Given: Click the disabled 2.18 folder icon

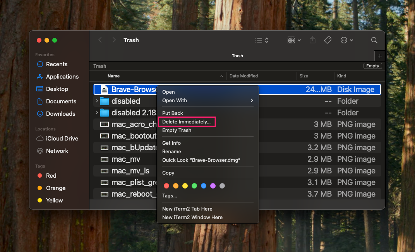Looking at the screenshot, I should tap(105, 113).
